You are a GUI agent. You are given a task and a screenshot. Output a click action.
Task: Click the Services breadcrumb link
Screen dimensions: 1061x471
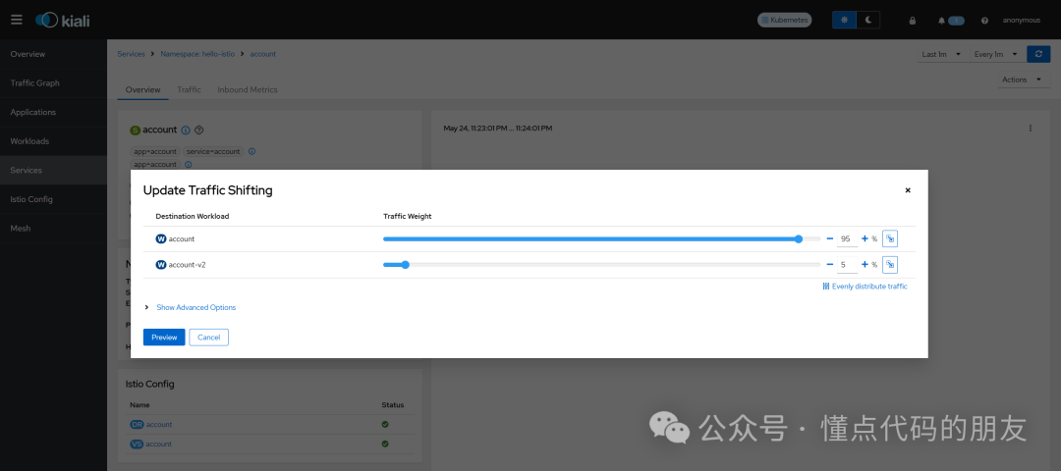point(132,53)
